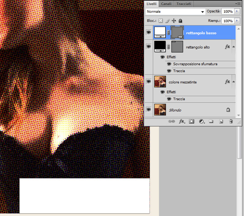
Task: Hide Traccia effect of colore mezzetinte
Action: point(169,99)
